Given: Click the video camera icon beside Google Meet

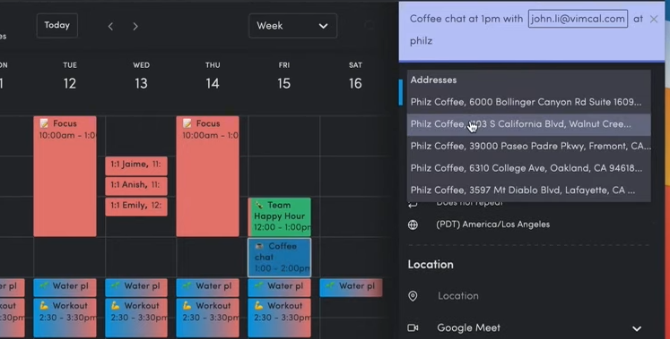Looking at the screenshot, I should point(413,327).
